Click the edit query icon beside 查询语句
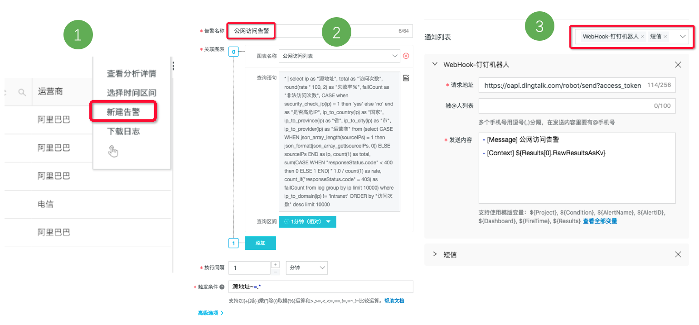The height and width of the screenshot is (325, 699). pyautogui.click(x=406, y=78)
